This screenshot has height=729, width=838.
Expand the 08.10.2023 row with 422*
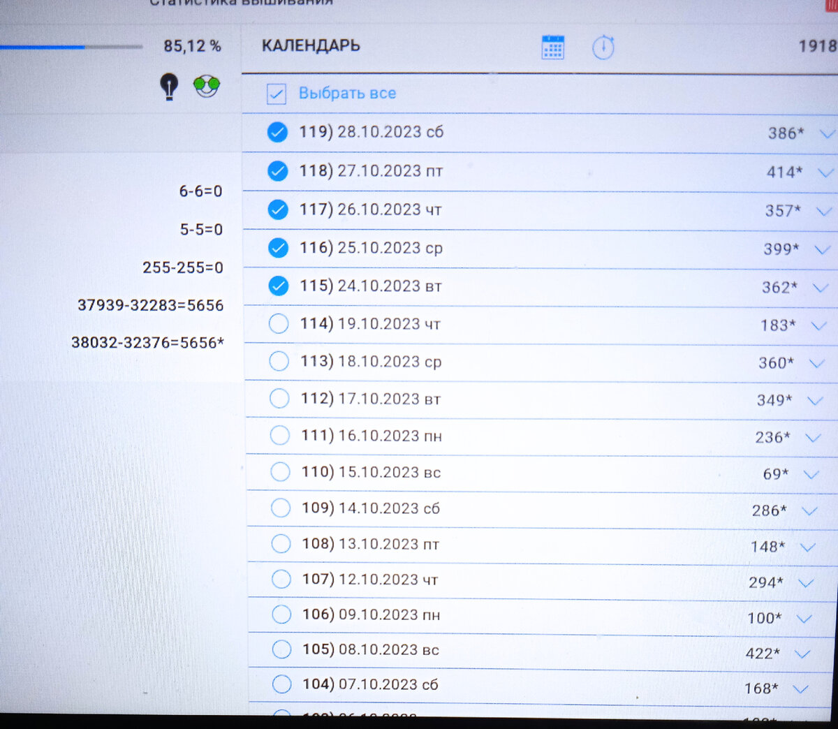[x=802, y=654]
